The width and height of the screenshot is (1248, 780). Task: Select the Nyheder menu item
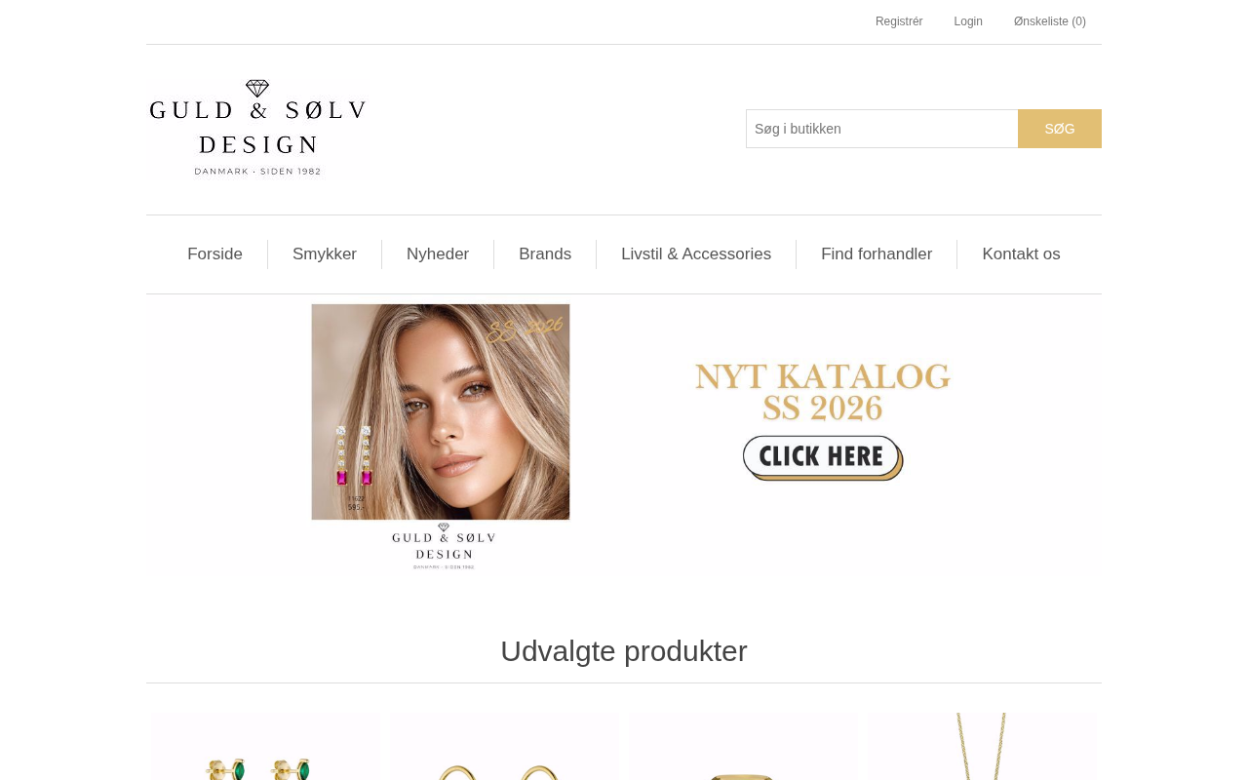(438, 254)
